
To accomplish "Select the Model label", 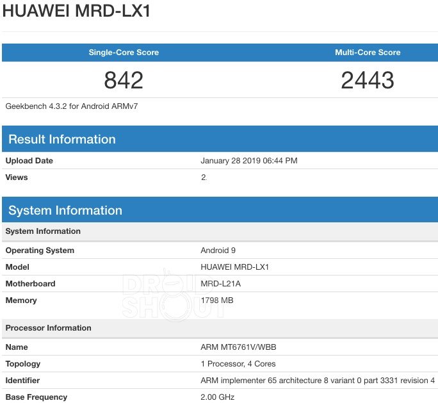I will click(17, 267).
